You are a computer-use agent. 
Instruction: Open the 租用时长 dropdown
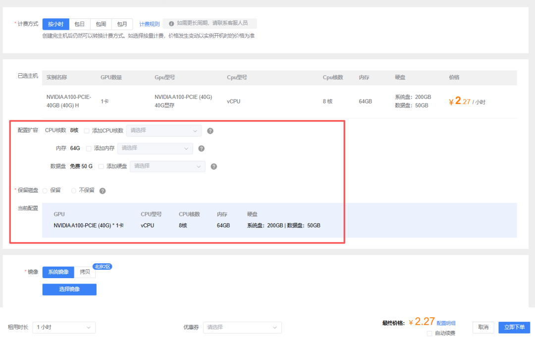(64, 327)
